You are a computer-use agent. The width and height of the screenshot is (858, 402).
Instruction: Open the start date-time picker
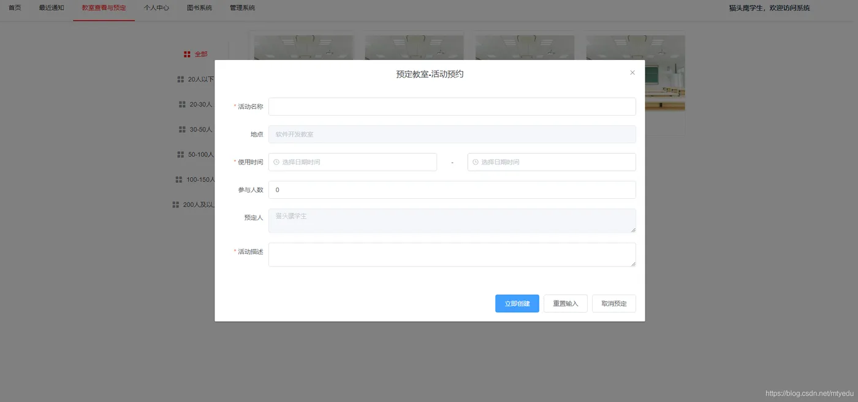click(x=352, y=162)
